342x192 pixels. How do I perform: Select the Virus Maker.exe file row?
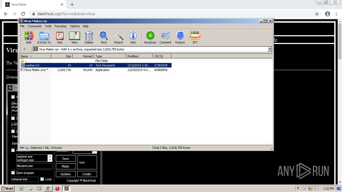(95, 70)
